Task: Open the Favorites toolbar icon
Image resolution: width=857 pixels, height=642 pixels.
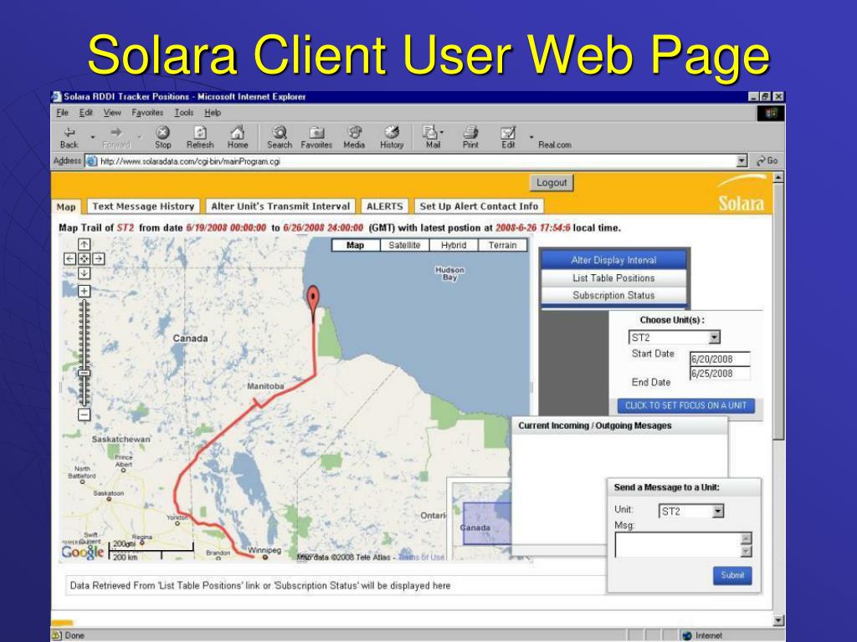Action: tap(316, 137)
